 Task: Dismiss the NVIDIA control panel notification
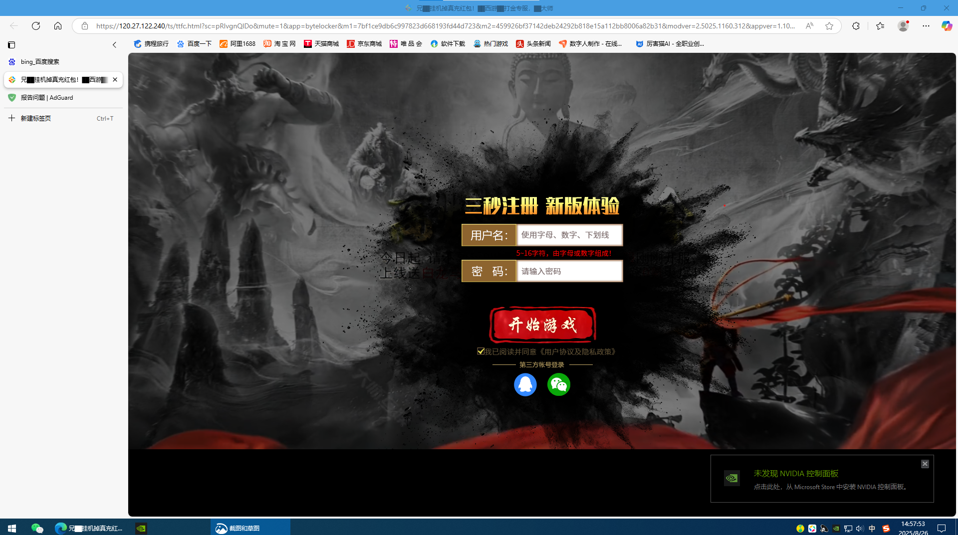pos(925,464)
